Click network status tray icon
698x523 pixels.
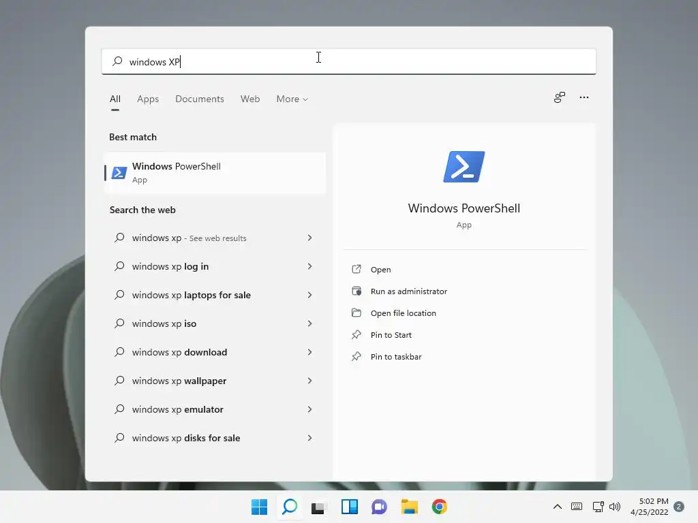click(x=598, y=507)
